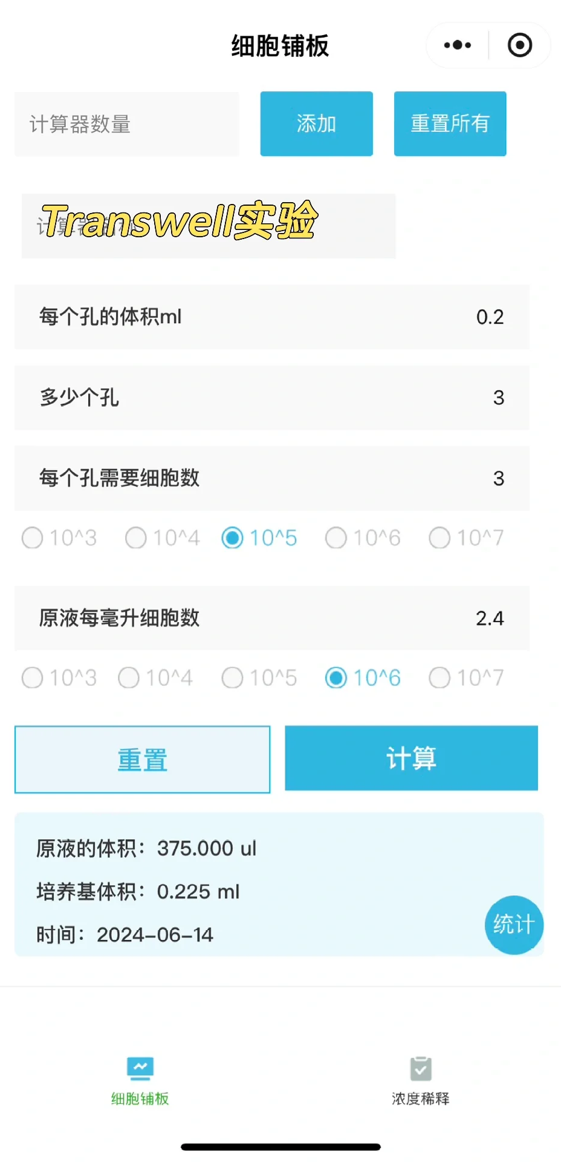Image resolution: width=561 pixels, height=1162 pixels.
Task: Select 10^6 for cells per well
Action: click(x=363, y=537)
